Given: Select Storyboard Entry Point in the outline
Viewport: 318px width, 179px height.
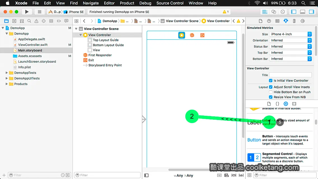Looking at the screenshot, I should click(105, 65).
